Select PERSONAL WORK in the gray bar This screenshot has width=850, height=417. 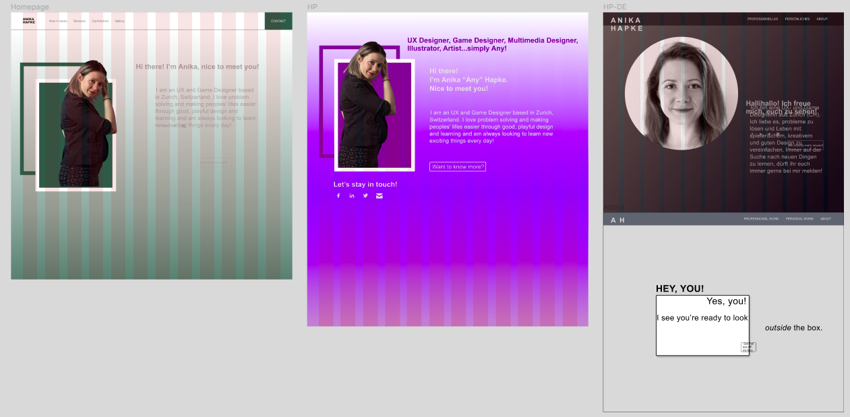pos(799,219)
